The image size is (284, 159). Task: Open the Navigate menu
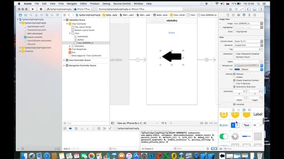[x=72, y=4]
